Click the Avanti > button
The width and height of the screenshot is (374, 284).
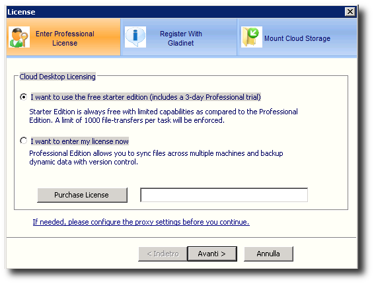click(212, 254)
